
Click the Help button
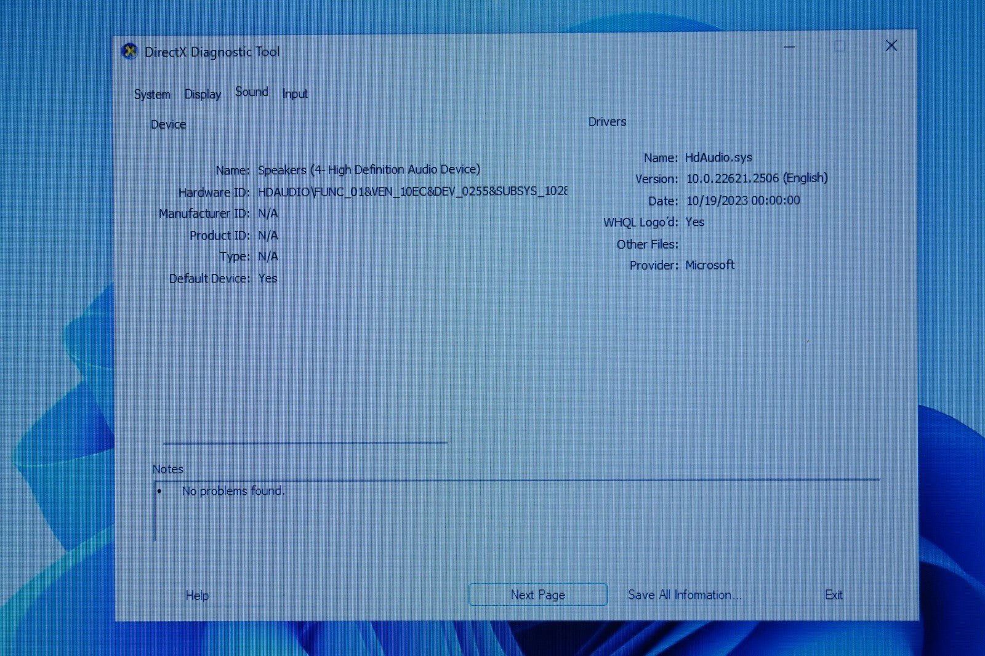[196, 595]
